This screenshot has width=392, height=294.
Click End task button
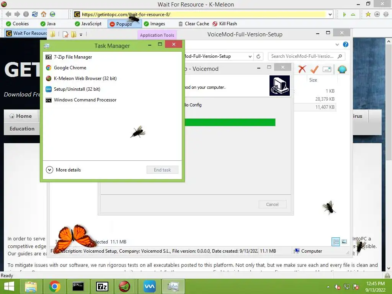pyautogui.click(x=162, y=170)
